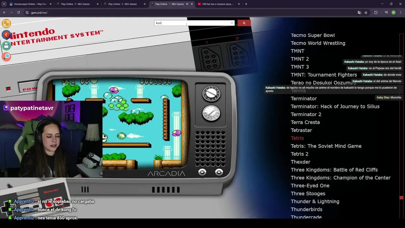This screenshot has width=405, height=228.
Task: Click the red back arrow sidebar icon
Action: pos(6,35)
